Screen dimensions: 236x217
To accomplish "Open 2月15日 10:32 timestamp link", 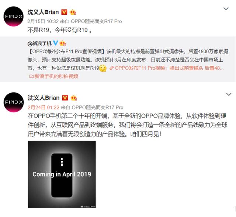I will click(x=43, y=21).
